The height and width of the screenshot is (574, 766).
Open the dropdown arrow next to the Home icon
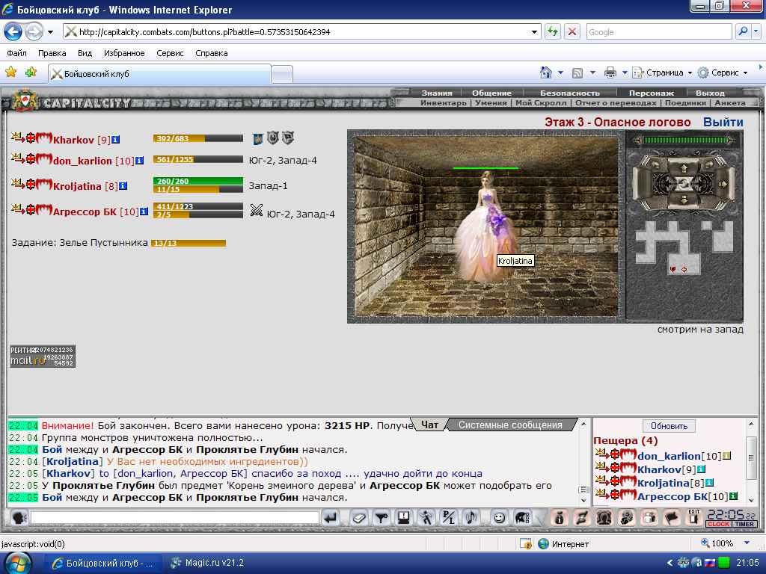click(560, 72)
